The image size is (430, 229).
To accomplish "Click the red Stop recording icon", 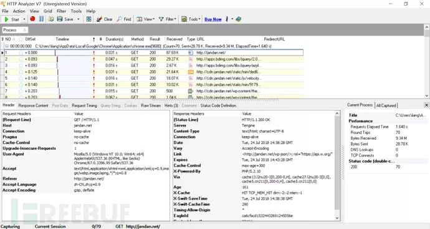I will click(32, 19).
